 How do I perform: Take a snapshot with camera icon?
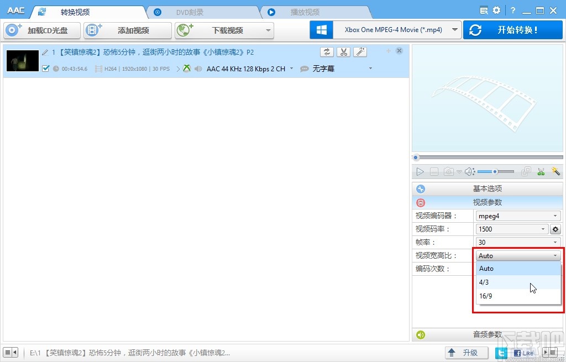coord(449,171)
